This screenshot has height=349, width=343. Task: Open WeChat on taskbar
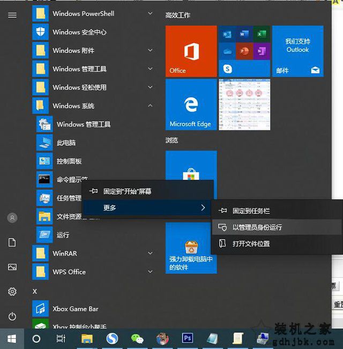(x=137, y=339)
